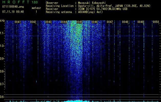Click time marker 0046
Screen dimensions: 161x102
(94, 22)
